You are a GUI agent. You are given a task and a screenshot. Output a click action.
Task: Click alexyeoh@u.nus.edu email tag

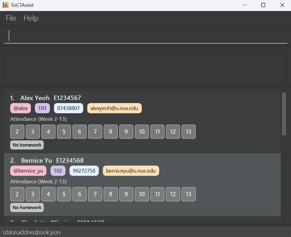[x=114, y=108]
